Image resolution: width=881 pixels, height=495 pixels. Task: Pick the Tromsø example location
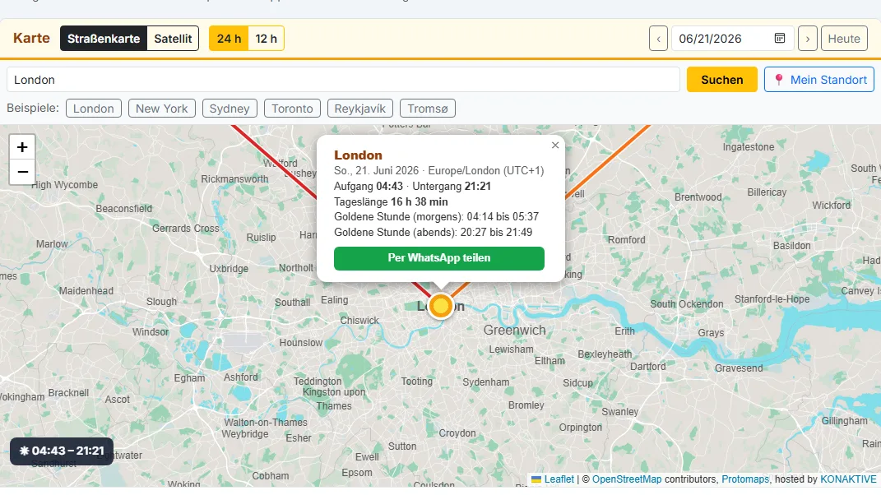[428, 109]
